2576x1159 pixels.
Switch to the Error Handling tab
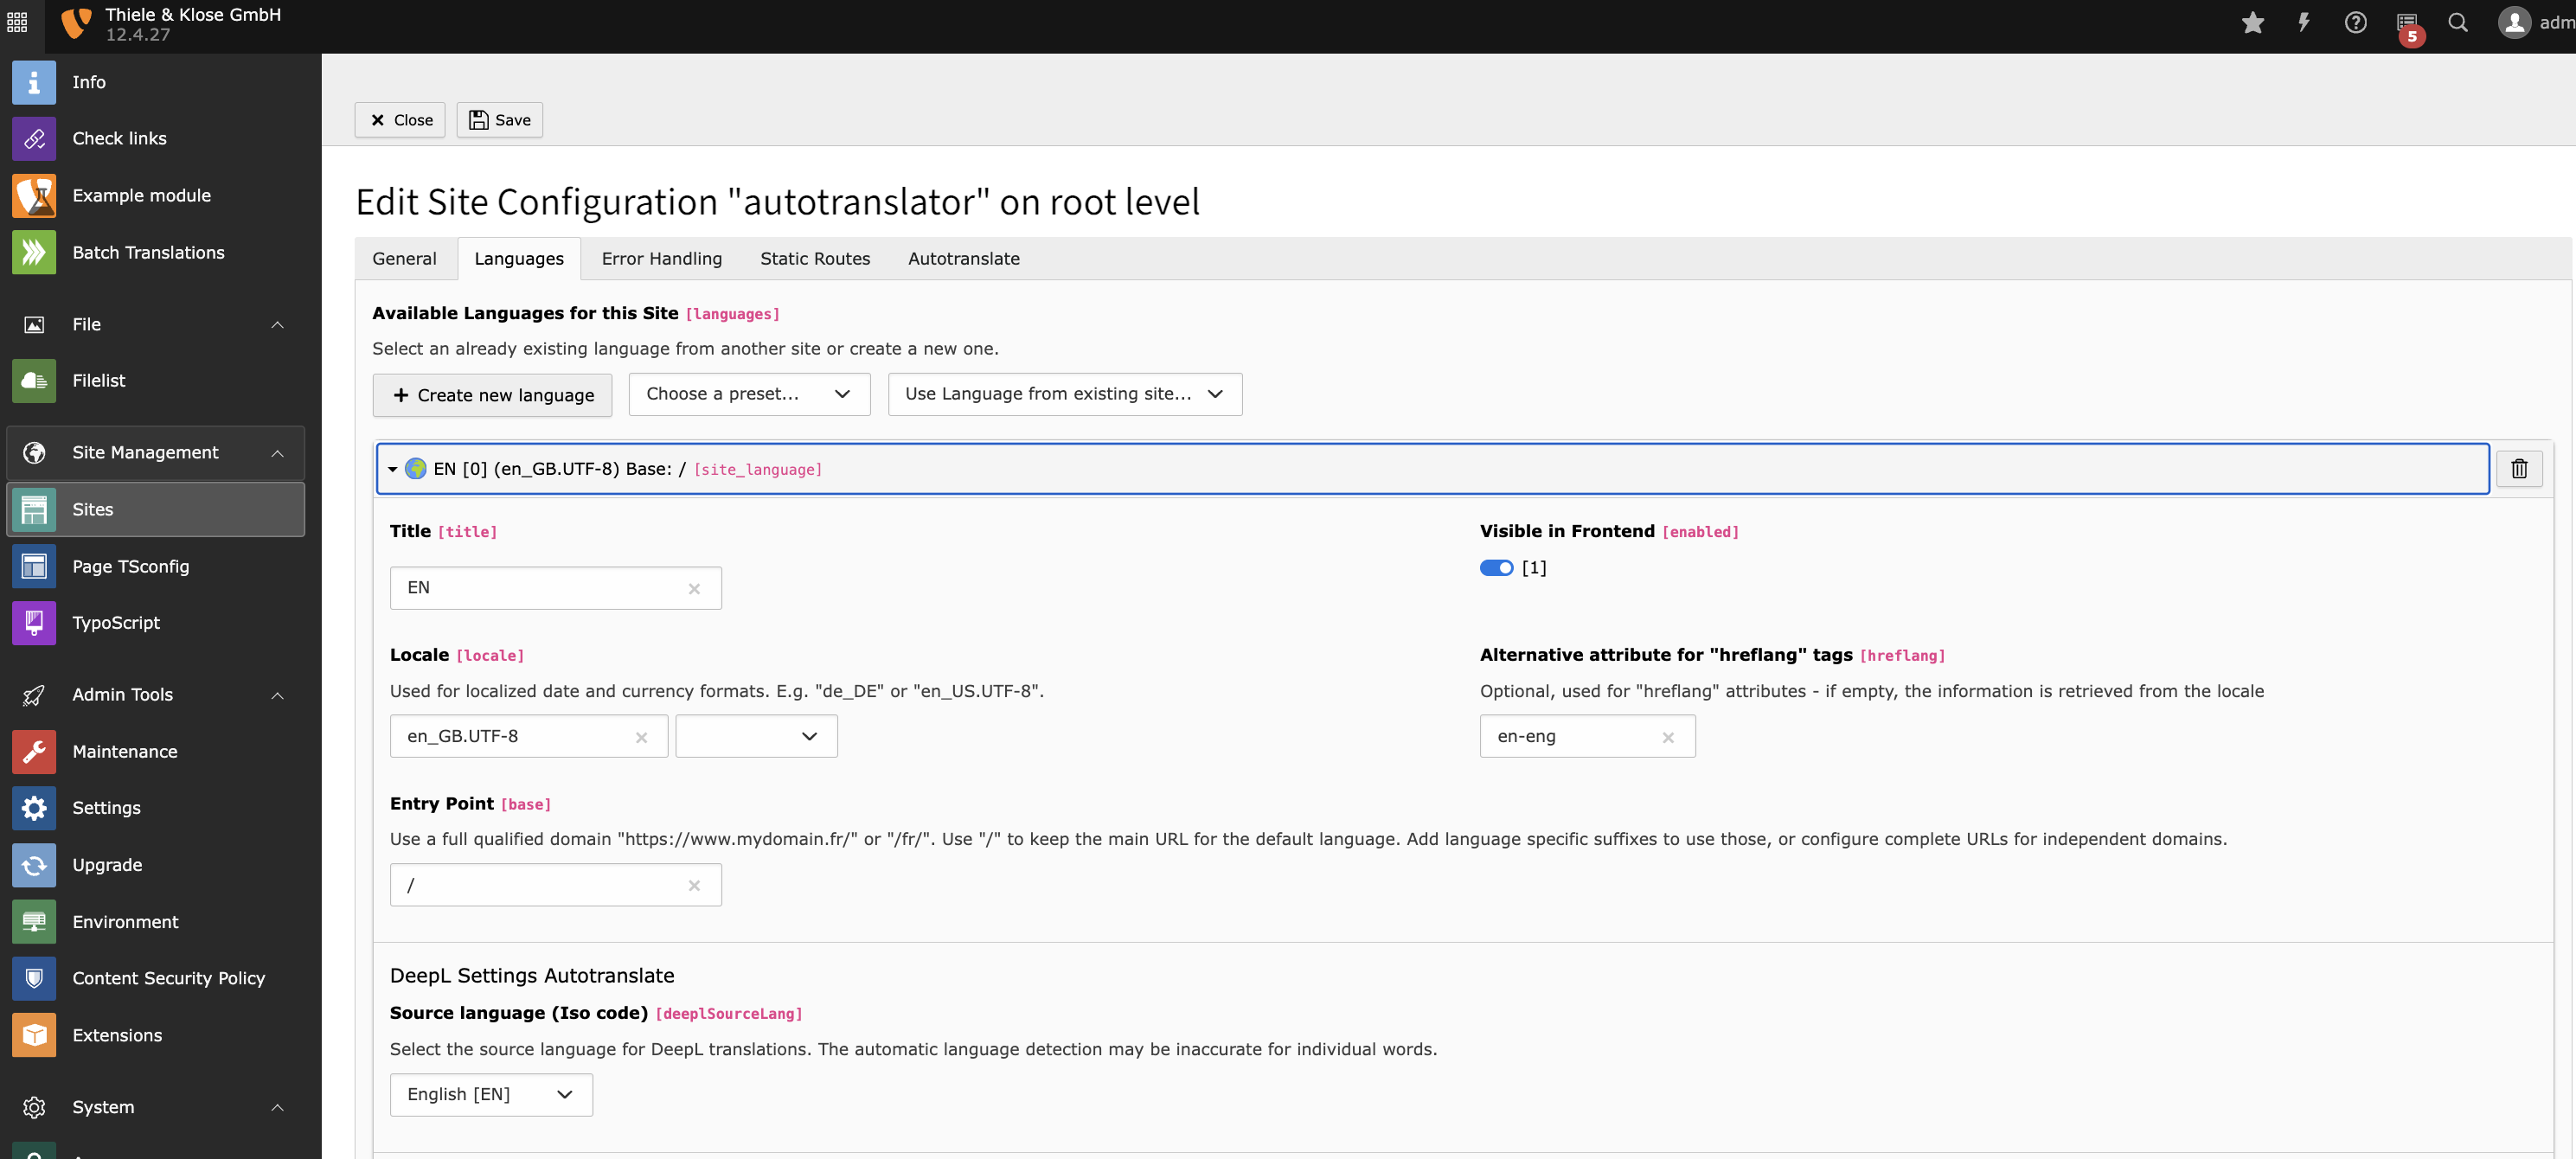point(662,258)
